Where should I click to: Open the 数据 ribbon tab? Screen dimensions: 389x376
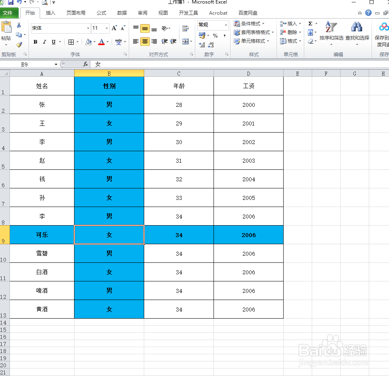(122, 13)
